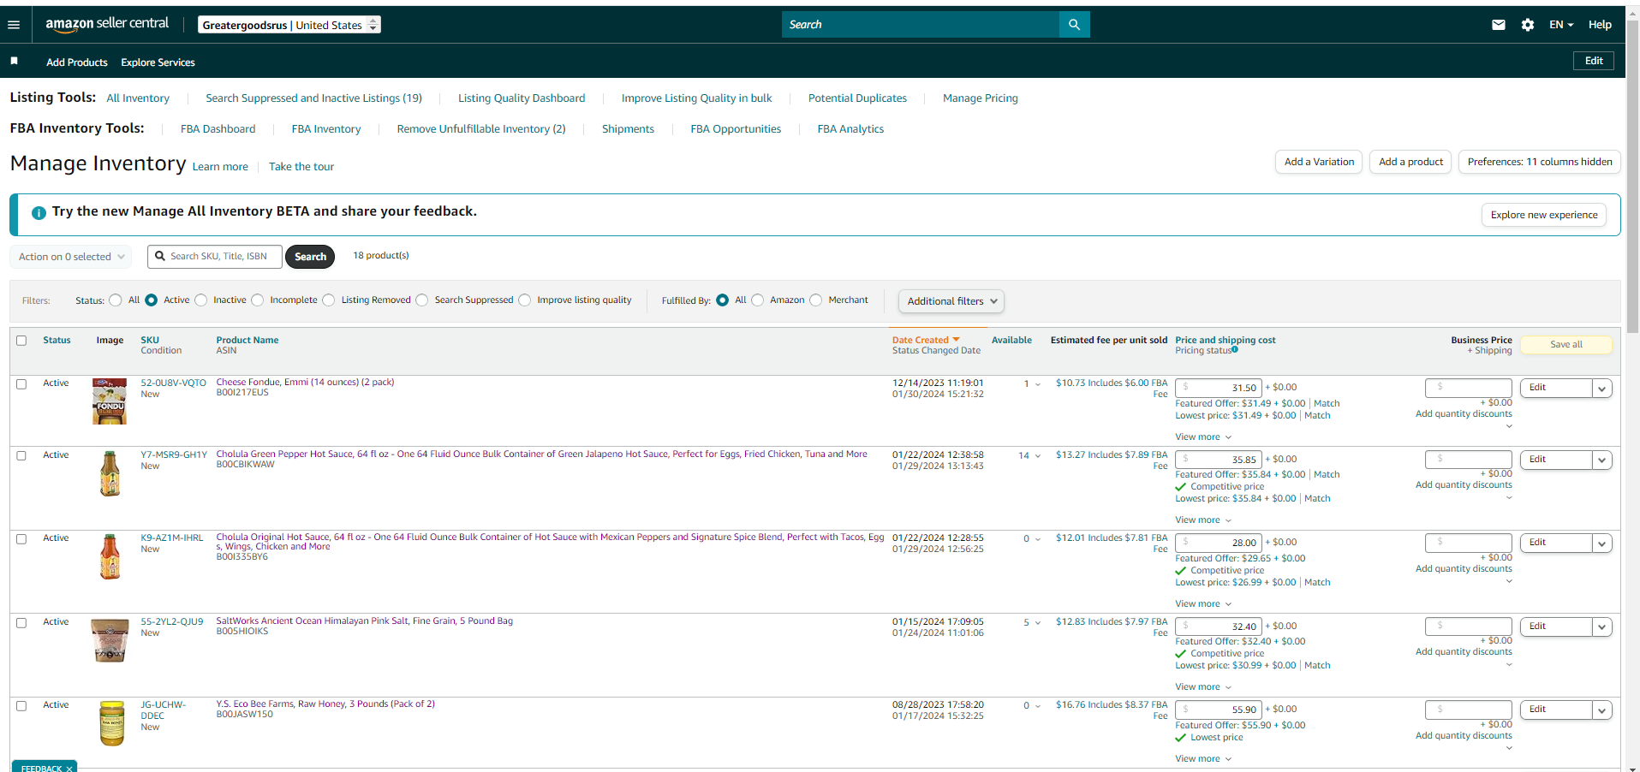1640x772 pixels.
Task: Click the Add a Variation button
Action: pyautogui.click(x=1320, y=162)
